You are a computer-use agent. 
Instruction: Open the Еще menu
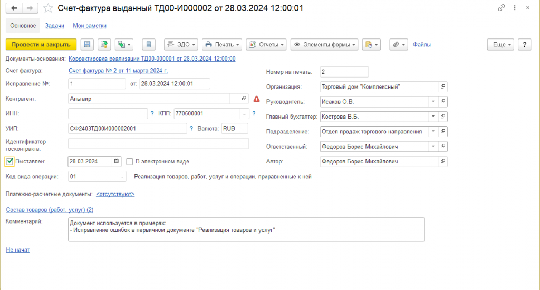tap(501, 44)
